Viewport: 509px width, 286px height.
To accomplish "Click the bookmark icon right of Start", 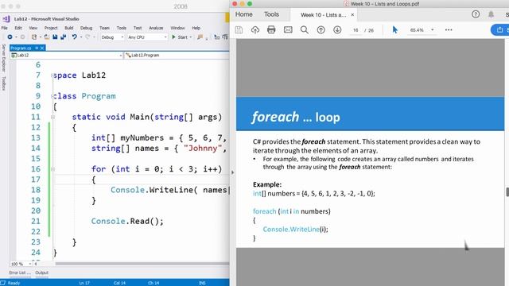I will coord(200,37).
